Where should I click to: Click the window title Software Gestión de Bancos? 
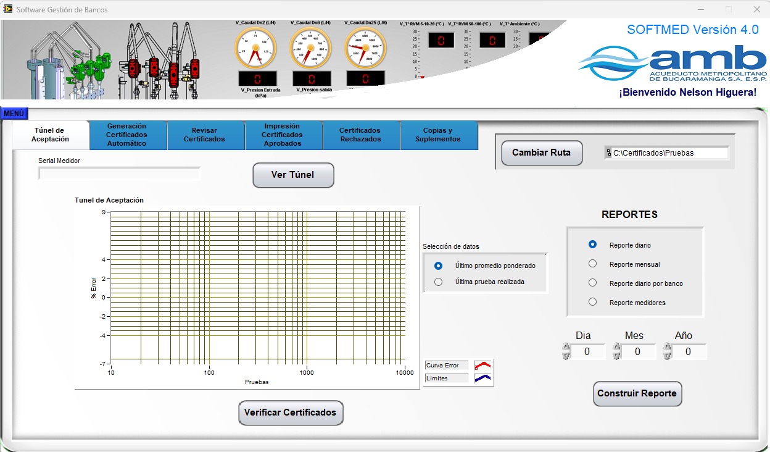(62, 10)
